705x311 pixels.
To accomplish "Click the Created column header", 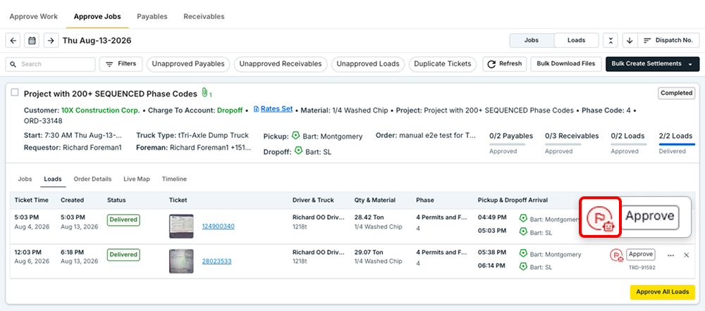I will (x=73, y=200).
